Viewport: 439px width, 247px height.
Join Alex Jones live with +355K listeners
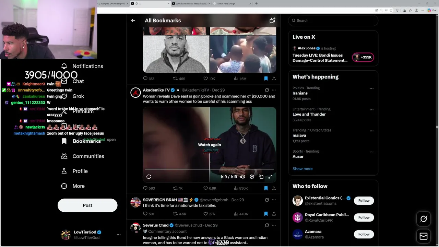[x=363, y=57]
